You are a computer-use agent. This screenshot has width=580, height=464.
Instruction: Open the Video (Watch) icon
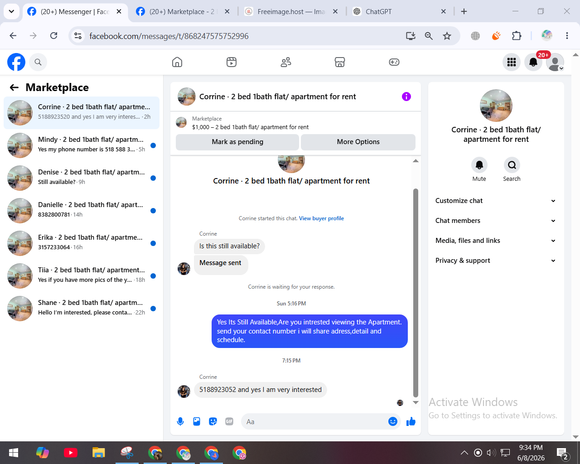click(232, 62)
